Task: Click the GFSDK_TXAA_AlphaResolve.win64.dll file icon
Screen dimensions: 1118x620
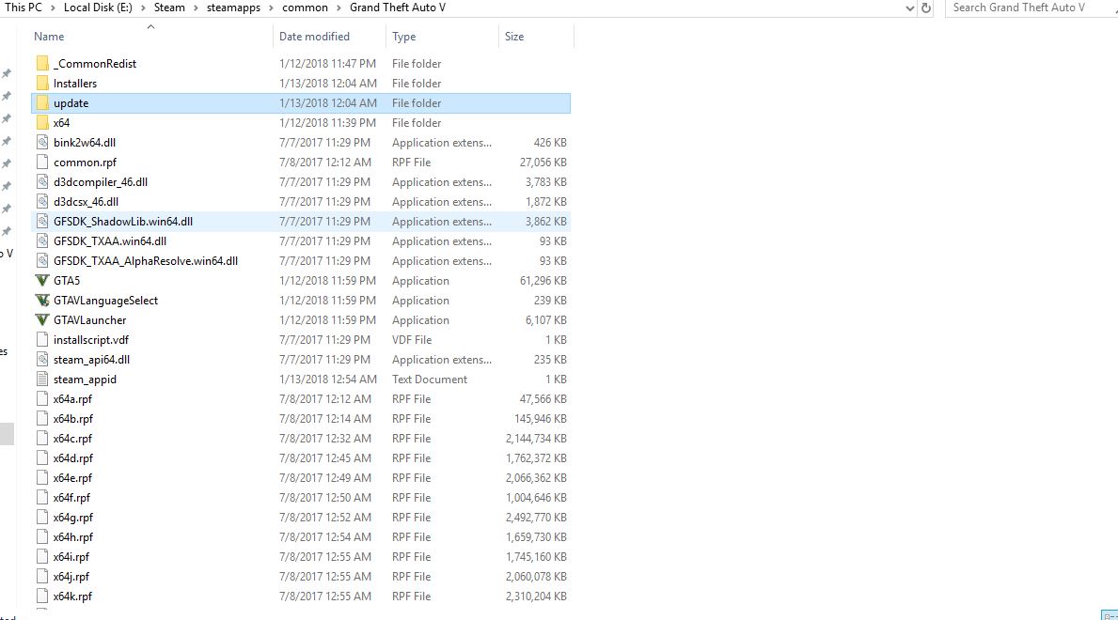Action: 42,261
